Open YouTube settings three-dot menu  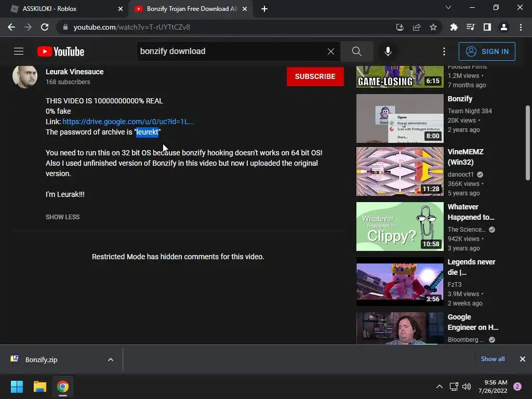(444, 51)
